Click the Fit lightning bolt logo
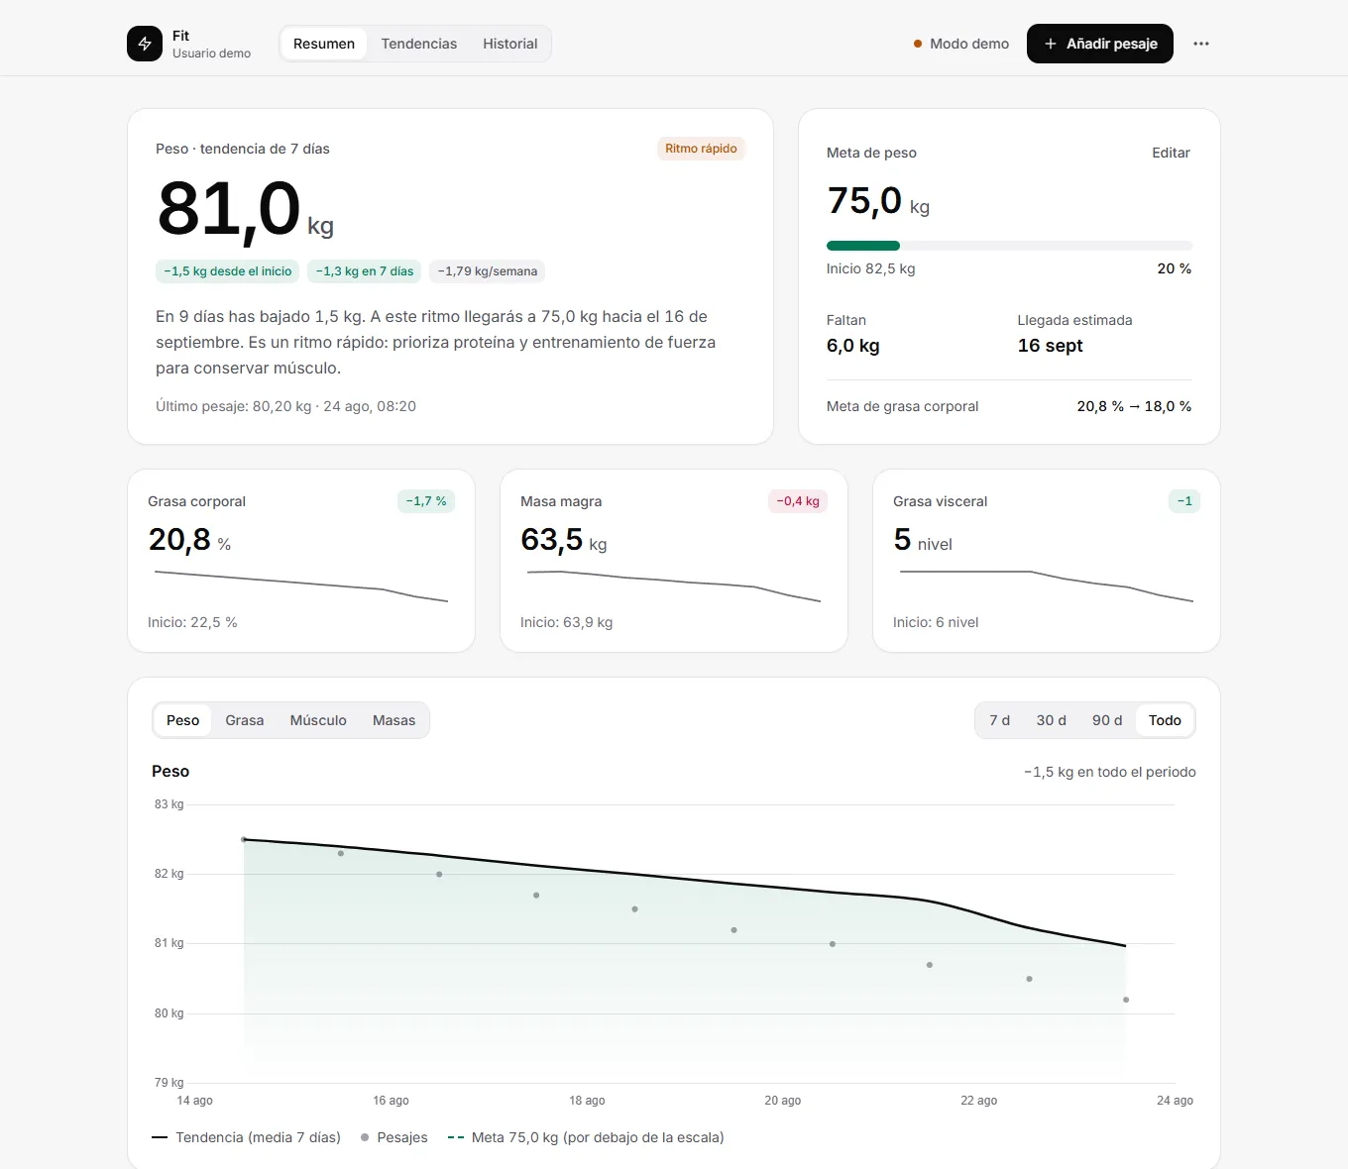1348x1169 pixels. (145, 44)
